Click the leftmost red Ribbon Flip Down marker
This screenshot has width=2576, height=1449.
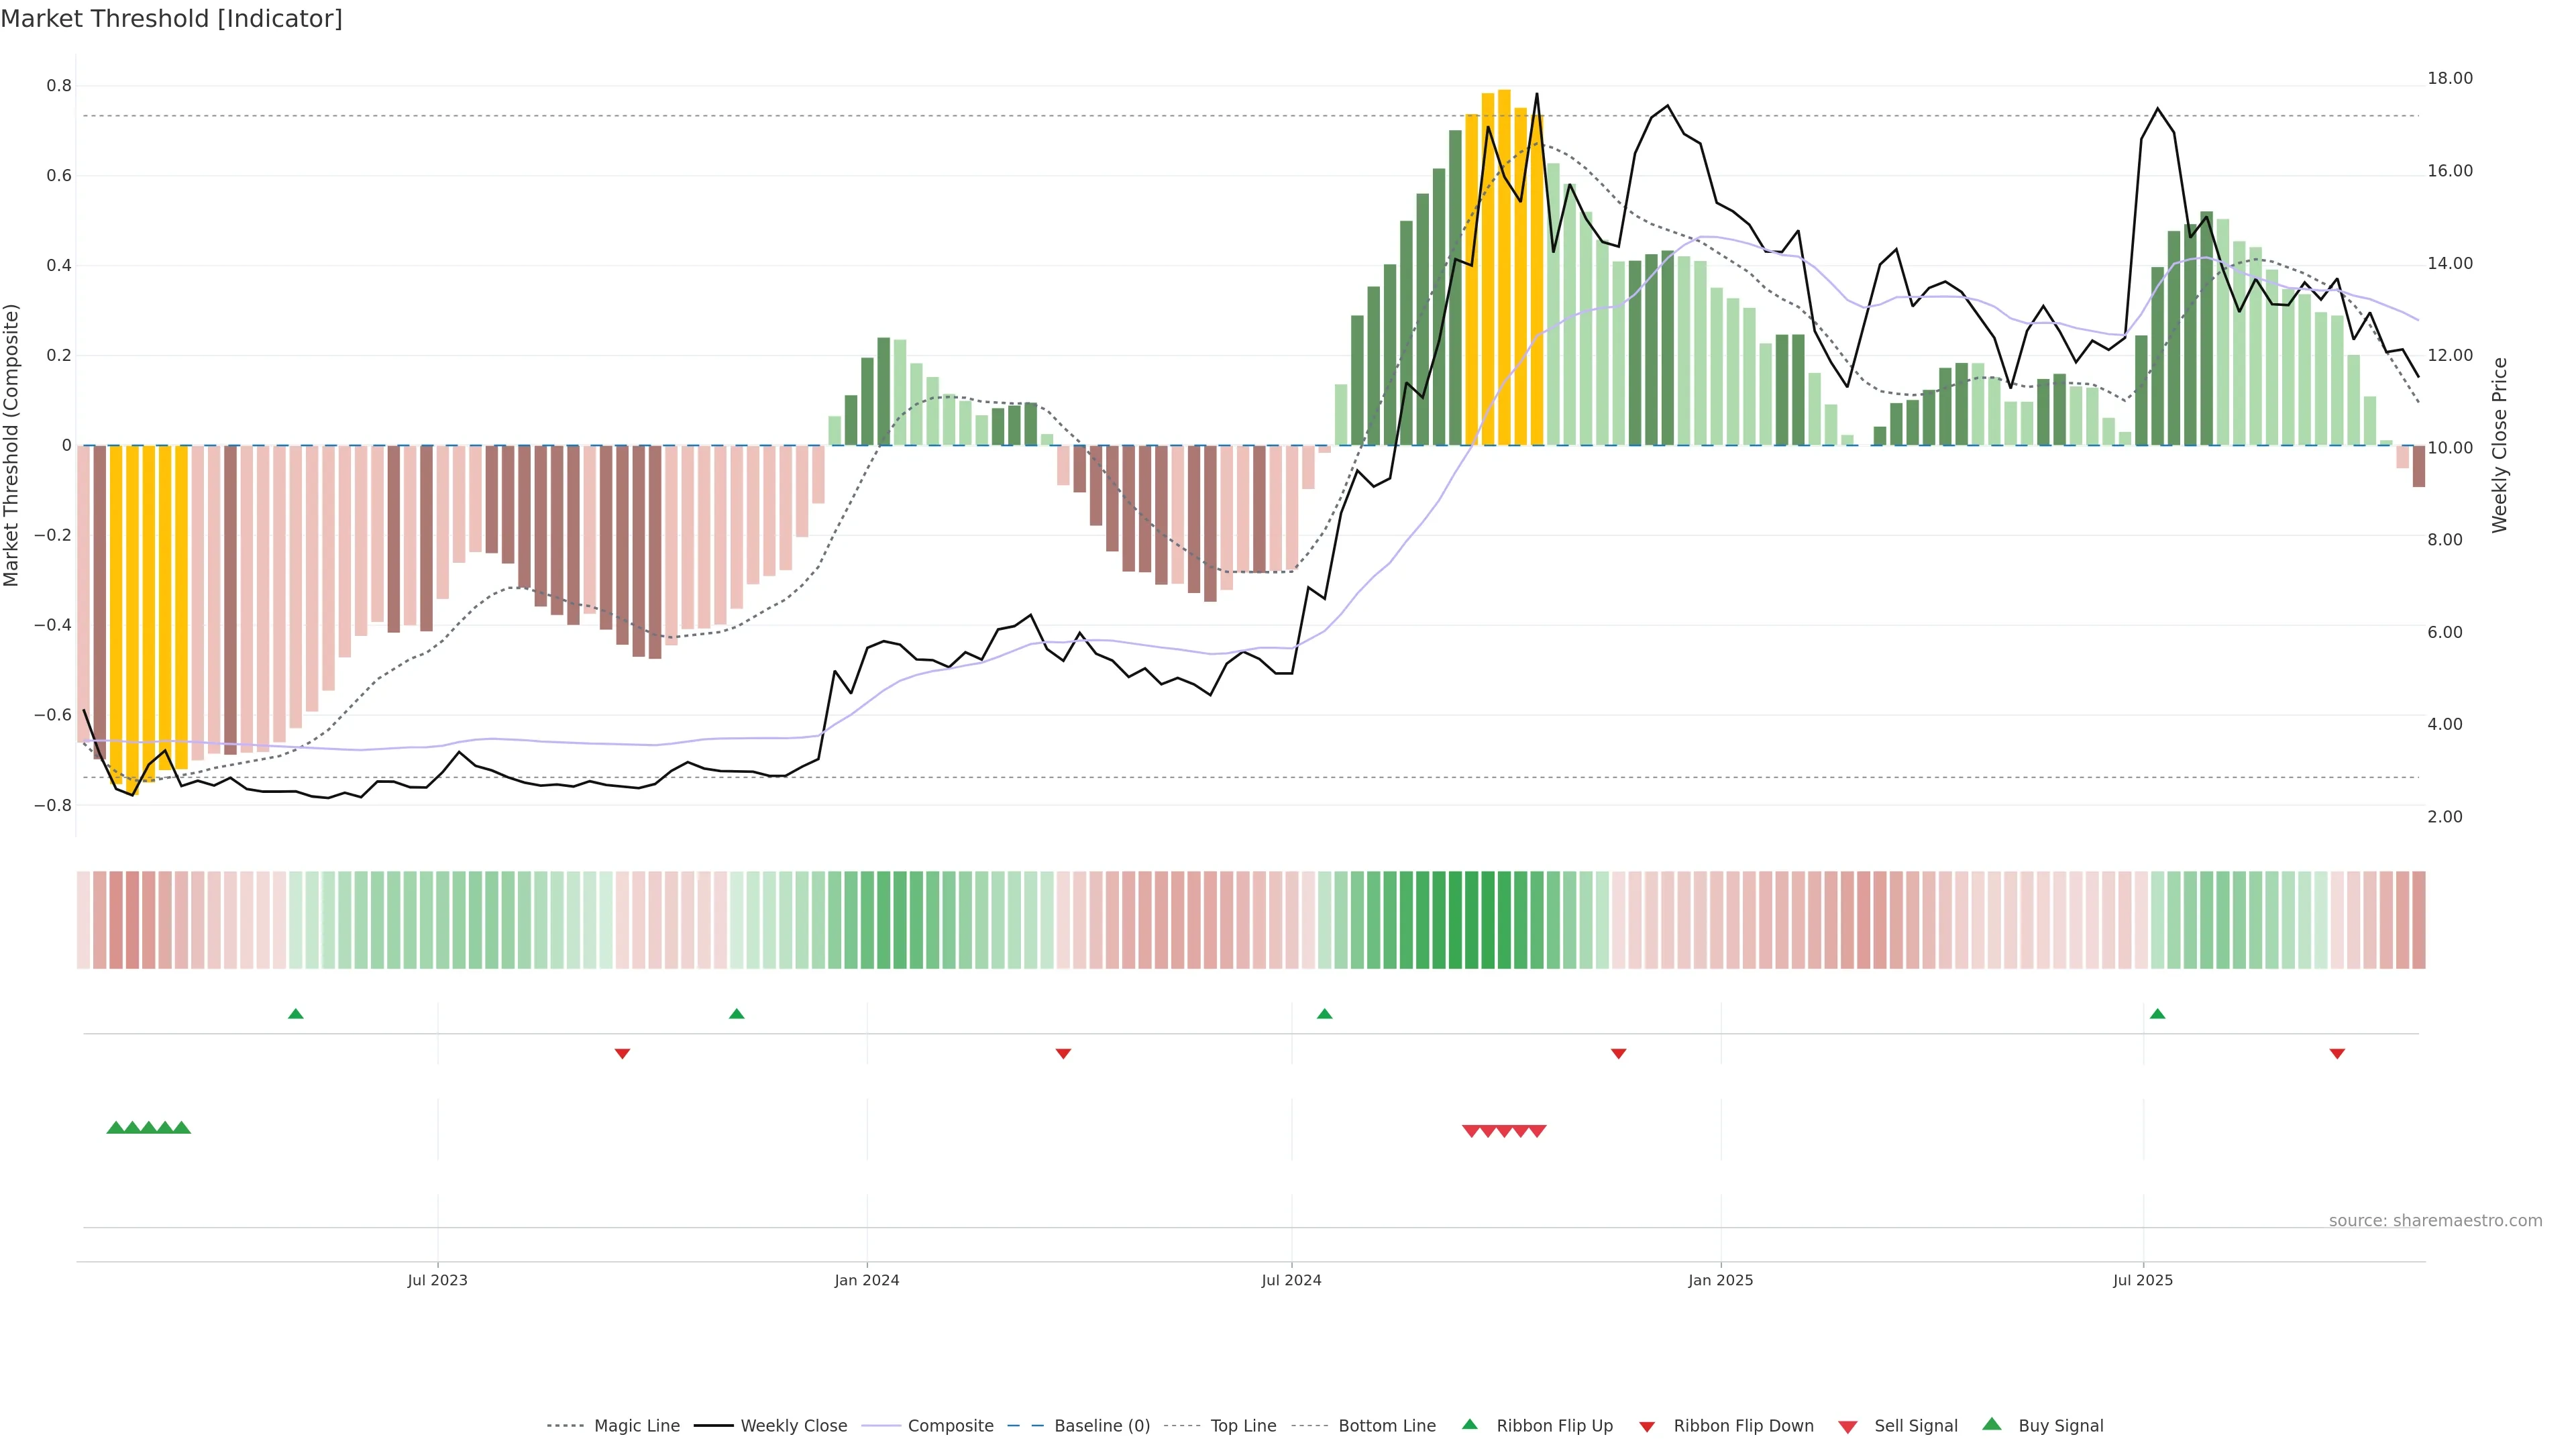click(x=622, y=1053)
